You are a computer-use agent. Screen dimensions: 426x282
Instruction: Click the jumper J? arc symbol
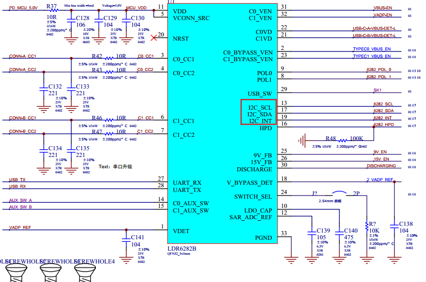[337, 193]
